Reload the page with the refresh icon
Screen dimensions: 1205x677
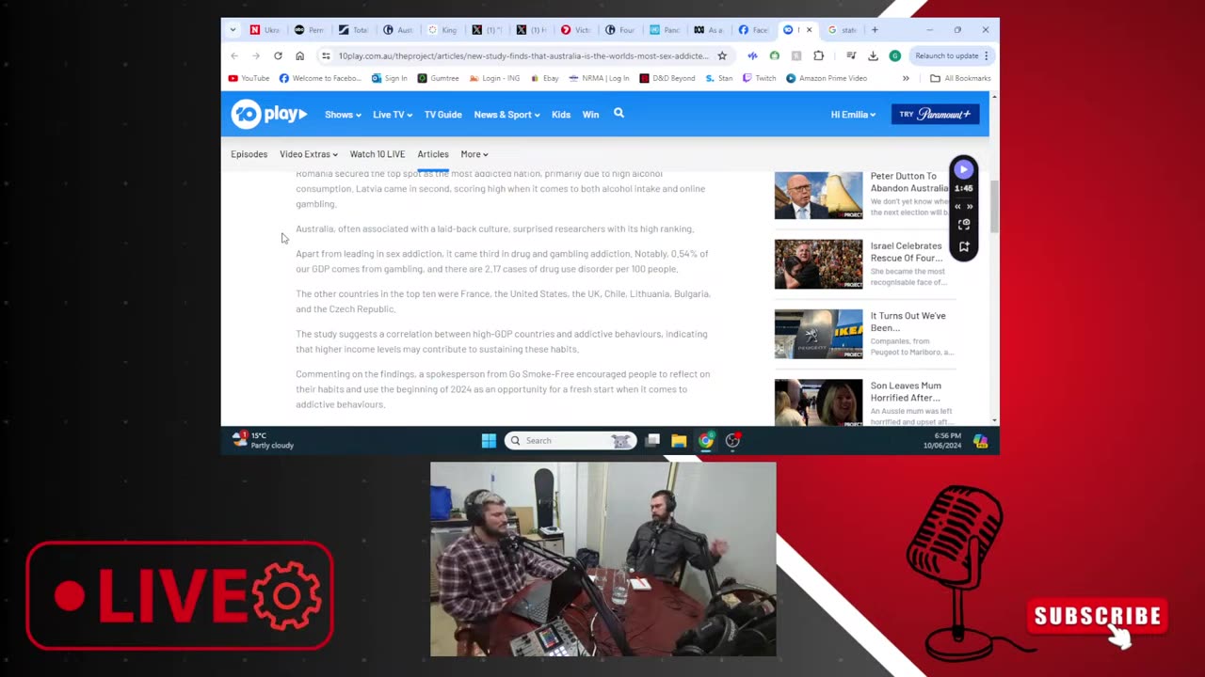tap(278, 55)
